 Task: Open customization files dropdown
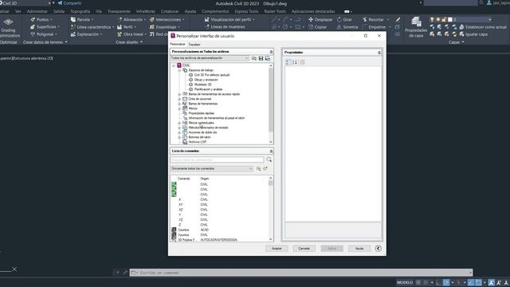[x=210, y=58]
